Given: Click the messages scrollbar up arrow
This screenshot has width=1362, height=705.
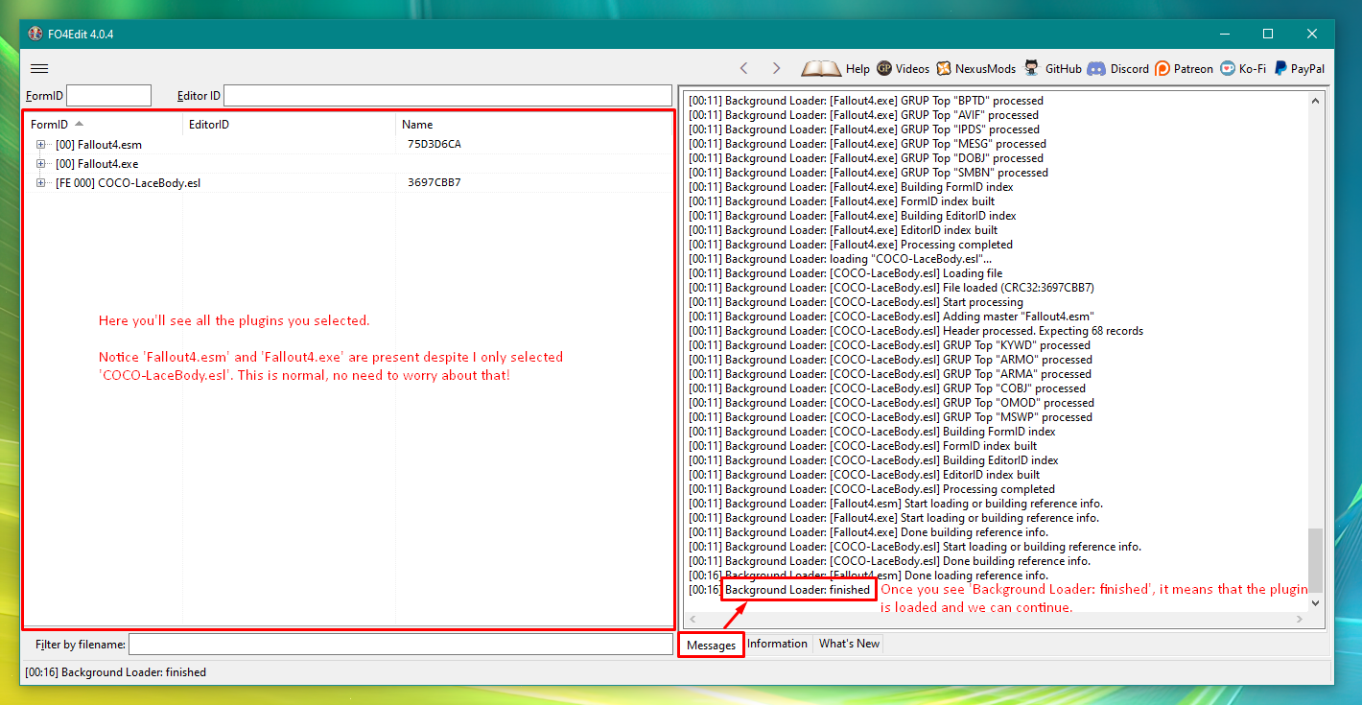Looking at the screenshot, I should pos(1315,99).
